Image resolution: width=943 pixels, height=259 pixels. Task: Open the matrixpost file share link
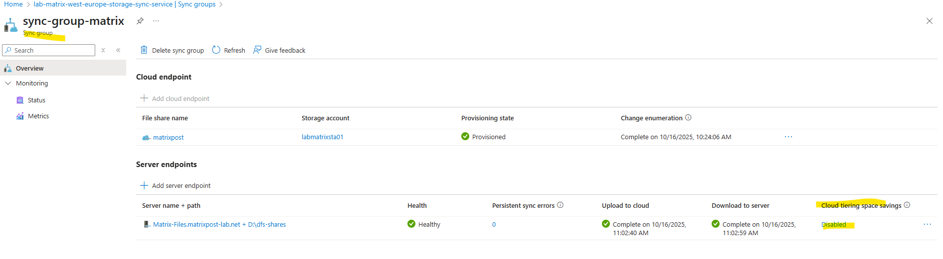point(168,138)
